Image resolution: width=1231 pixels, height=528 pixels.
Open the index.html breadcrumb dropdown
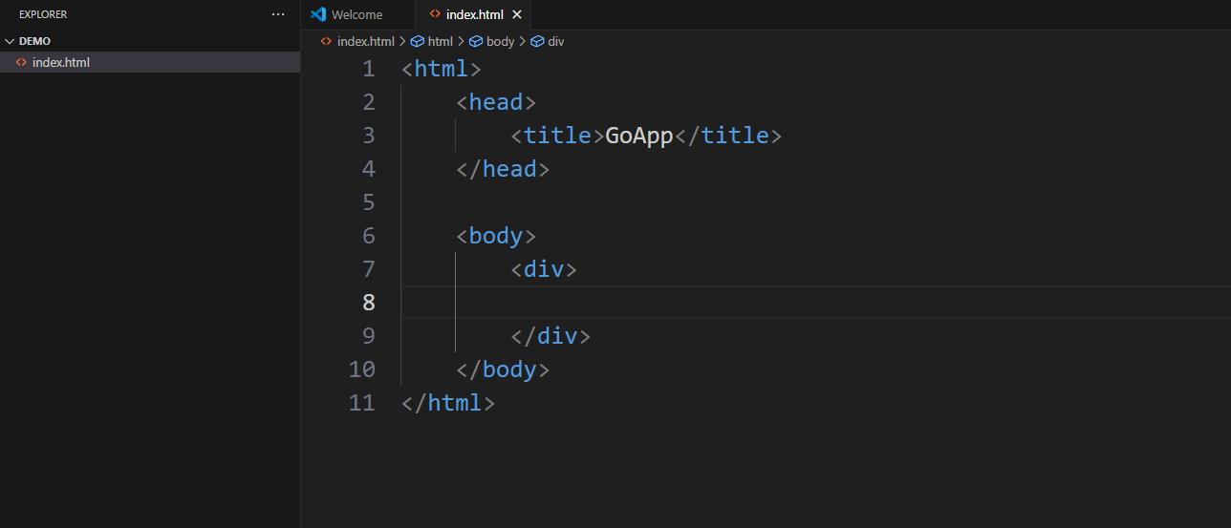pos(365,41)
